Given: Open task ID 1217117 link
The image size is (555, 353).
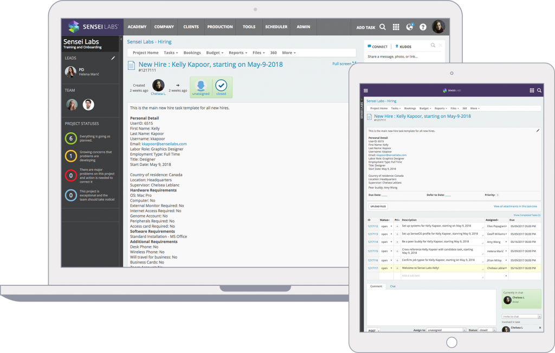Looking at the screenshot, I should coord(372,268).
